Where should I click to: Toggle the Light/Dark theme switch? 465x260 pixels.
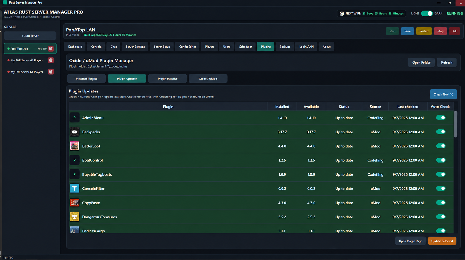[427, 14]
